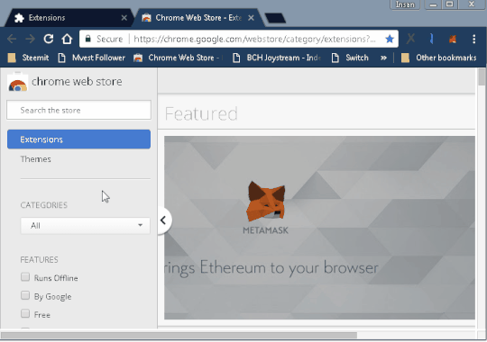The height and width of the screenshot is (342, 487).
Task: Open the Other bookmarks folder
Action: 438,58
